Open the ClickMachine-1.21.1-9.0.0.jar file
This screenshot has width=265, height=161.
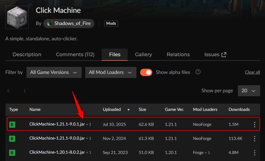57,138
